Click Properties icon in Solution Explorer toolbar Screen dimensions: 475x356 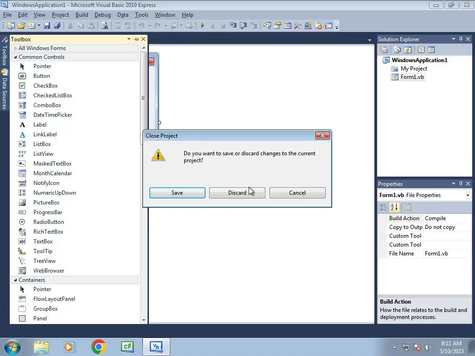tap(384, 50)
